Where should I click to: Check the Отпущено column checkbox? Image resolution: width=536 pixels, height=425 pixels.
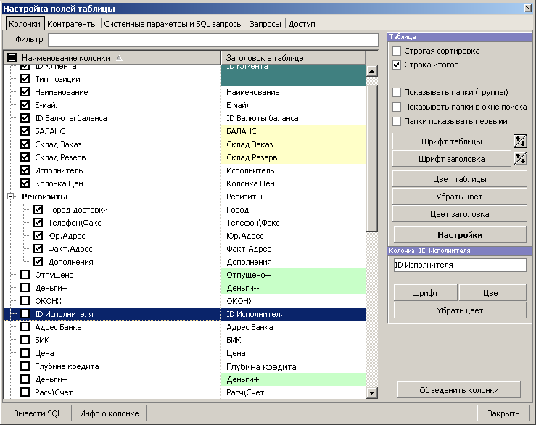tap(25, 275)
